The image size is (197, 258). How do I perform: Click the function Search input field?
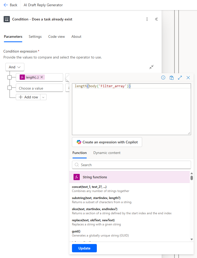(x=131, y=165)
